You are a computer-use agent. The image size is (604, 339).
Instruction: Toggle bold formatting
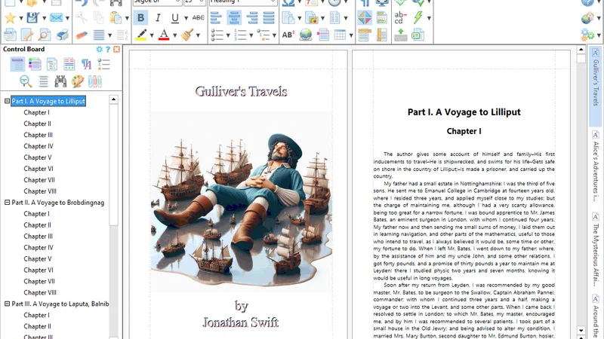click(141, 17)
